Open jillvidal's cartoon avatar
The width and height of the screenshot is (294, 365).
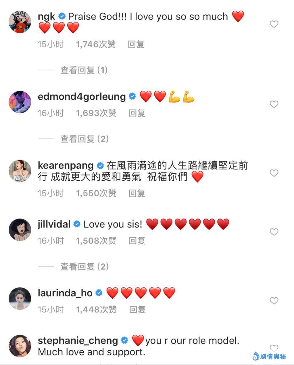click(20, 230)
